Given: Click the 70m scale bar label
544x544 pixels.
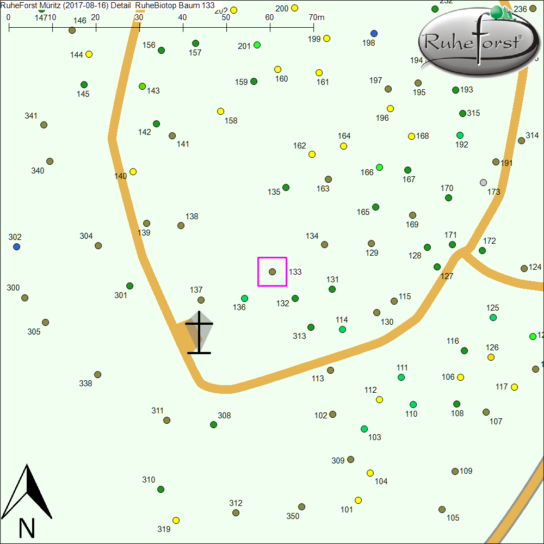Looking at the screenshot, I should pyautogui.click(x=317, y=17).
